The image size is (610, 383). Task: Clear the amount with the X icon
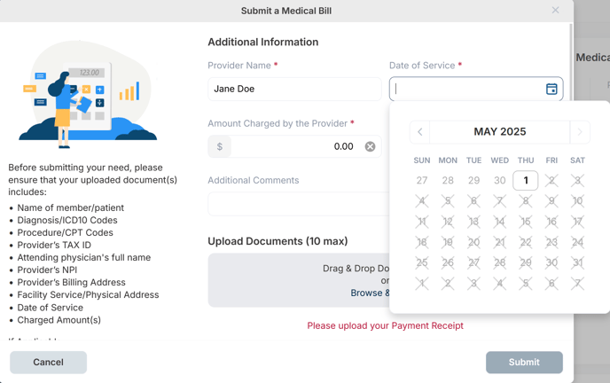point(370,146)
